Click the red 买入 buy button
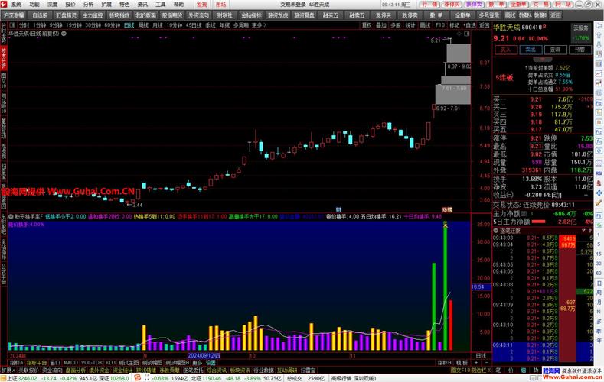The image size is (604, 382). (505, 49)
